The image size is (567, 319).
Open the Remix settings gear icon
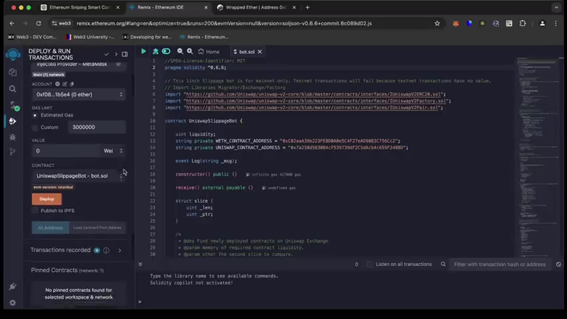tap(13, 303)
